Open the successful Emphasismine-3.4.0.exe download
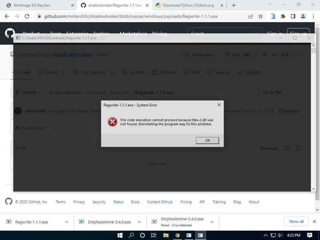 tap(109, 222)
